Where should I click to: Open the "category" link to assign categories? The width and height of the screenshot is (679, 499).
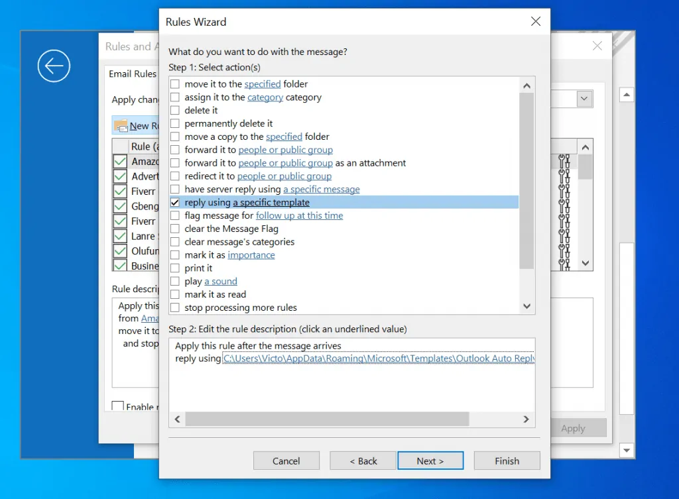point(265,97)
